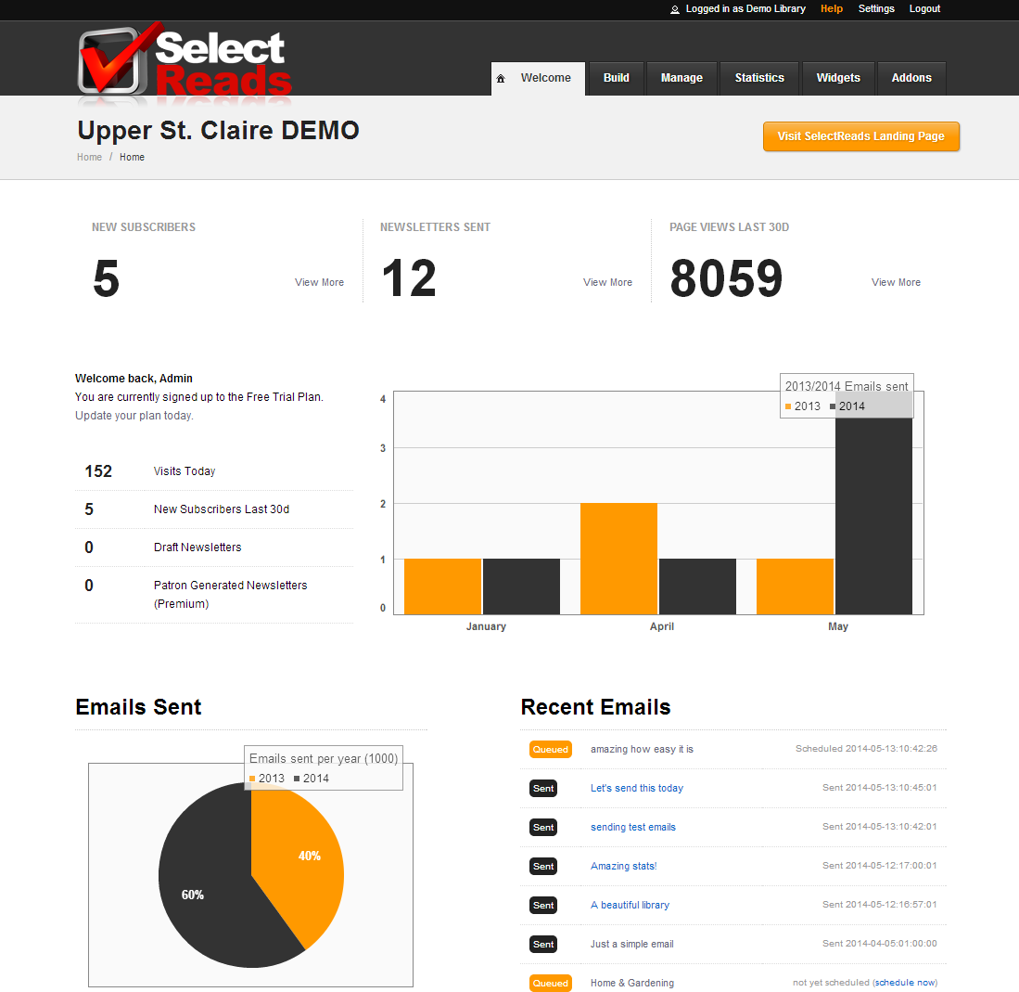Click Sent badge for Just a simple email

543,945
